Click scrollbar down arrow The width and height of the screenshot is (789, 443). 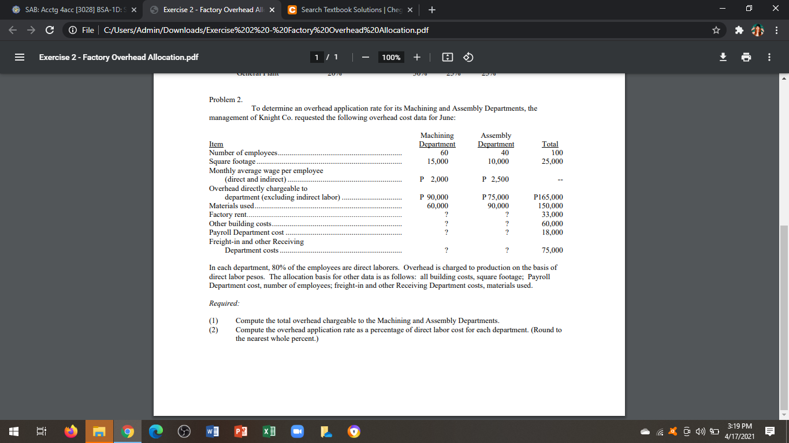pos(784,415)
